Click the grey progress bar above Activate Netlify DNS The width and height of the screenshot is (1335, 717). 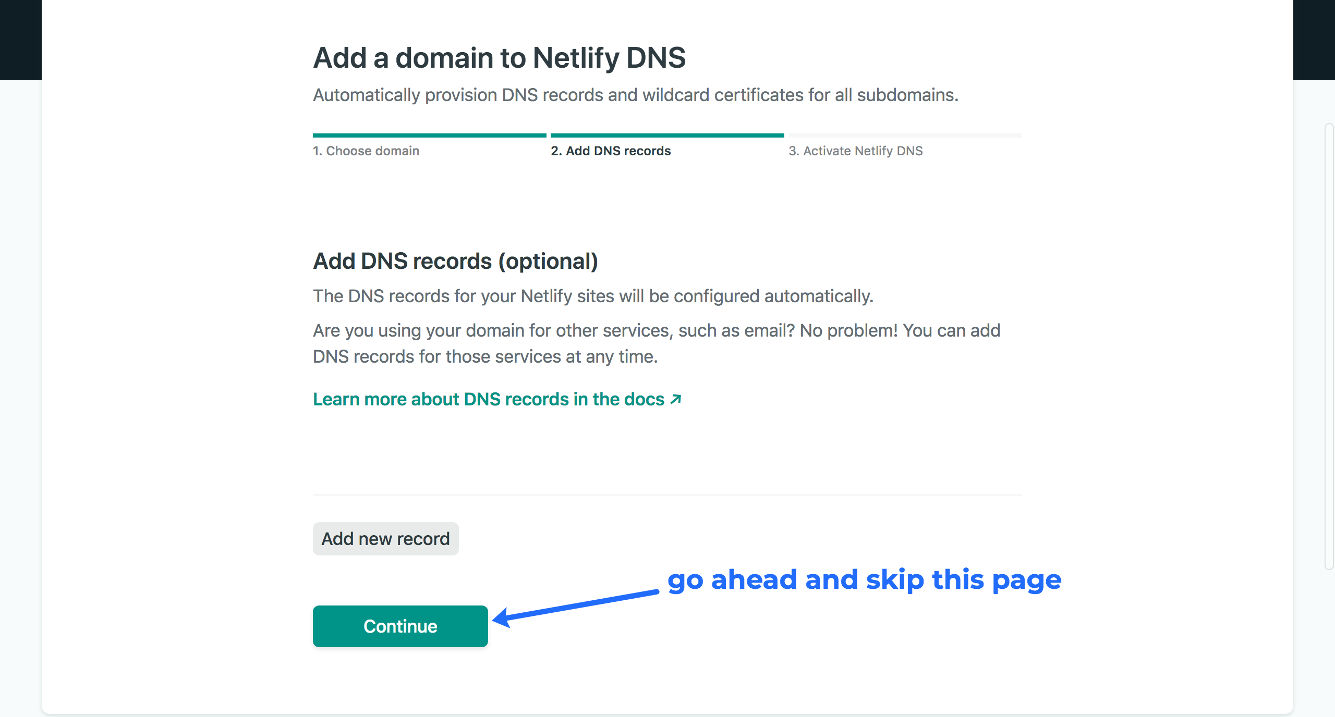click(x=905, y=135)
